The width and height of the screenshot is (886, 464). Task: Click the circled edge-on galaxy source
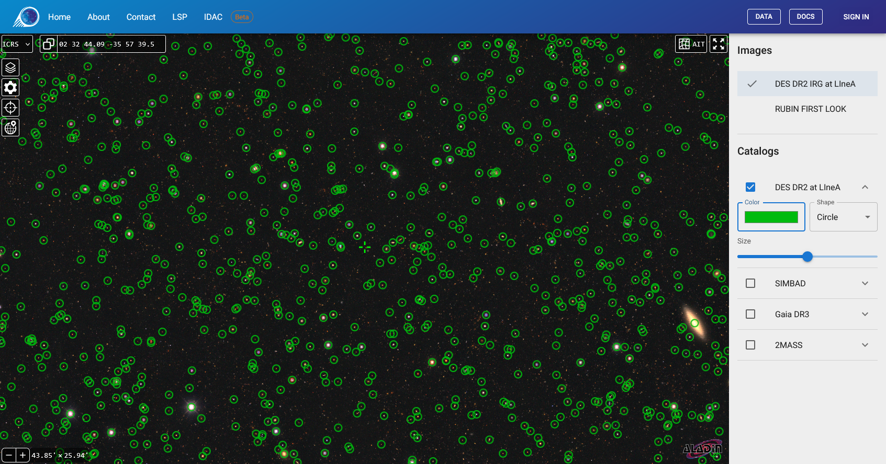tap(694, 323)
